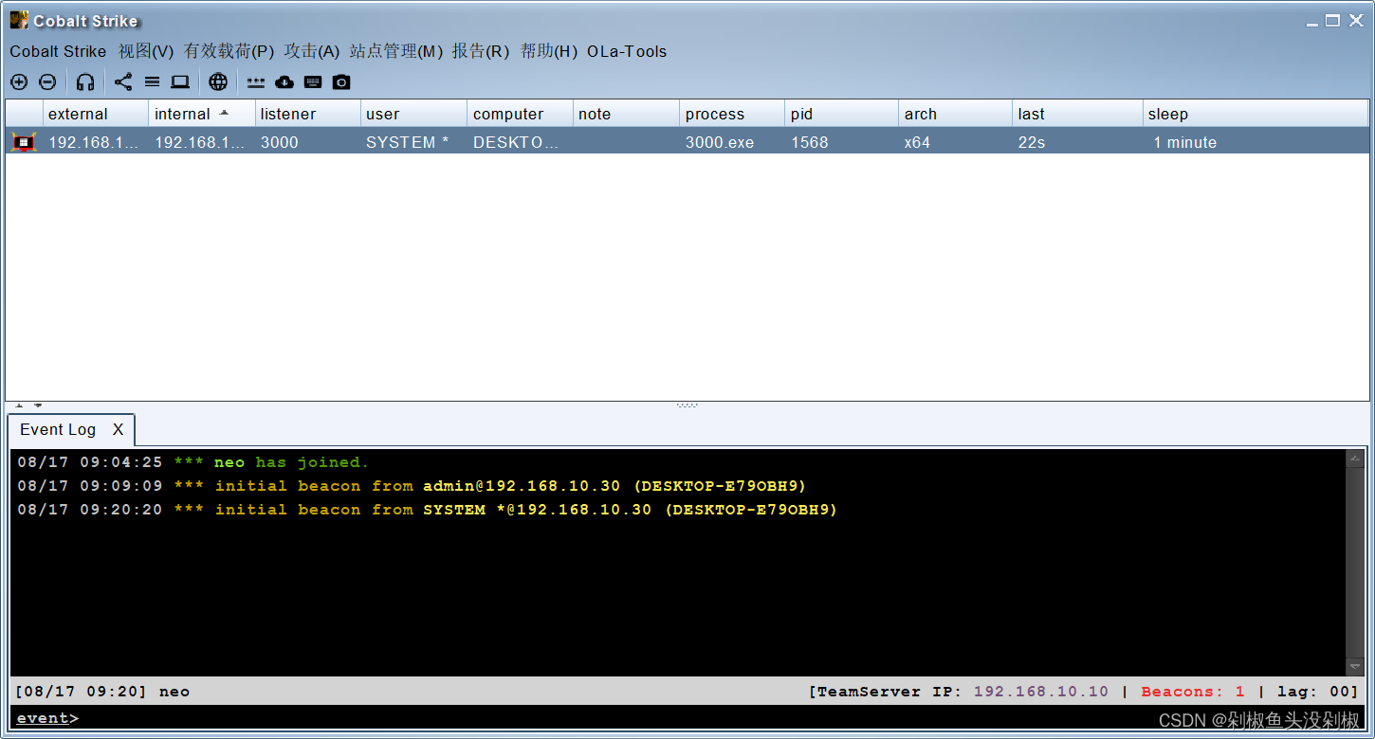Sort by the internal column header

pyautogui.click(x=201, y=114)
